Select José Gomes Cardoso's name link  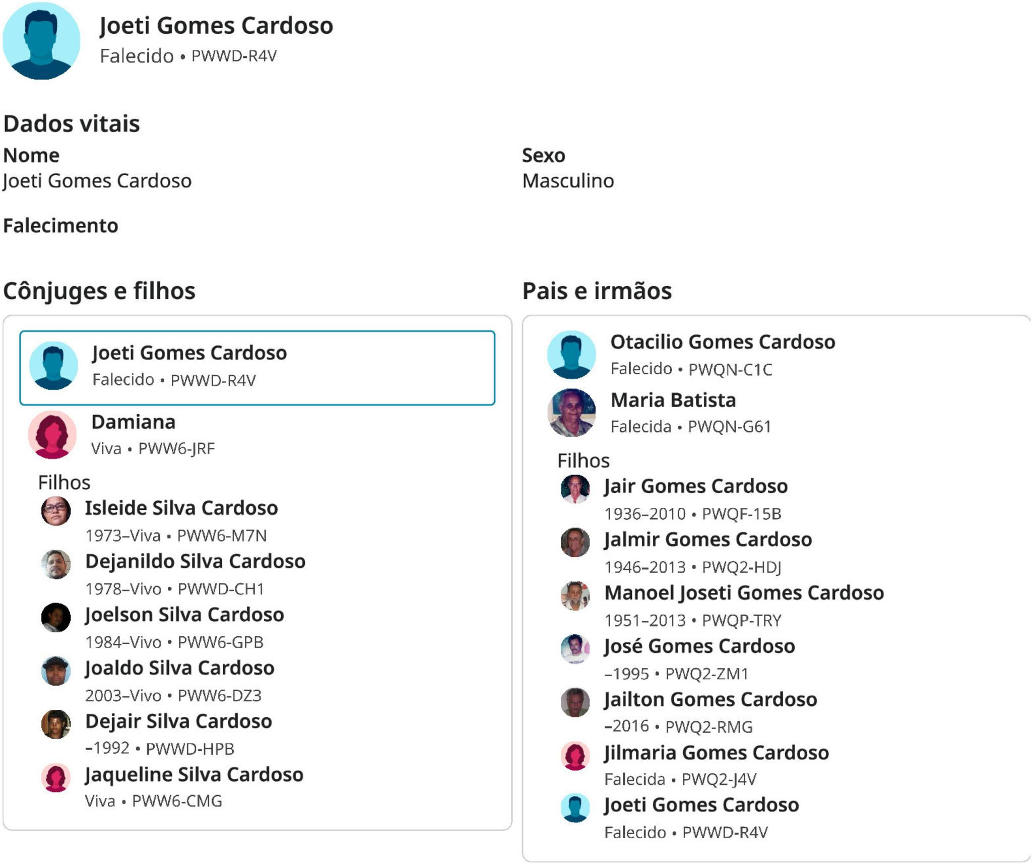[x=699, y=646]
